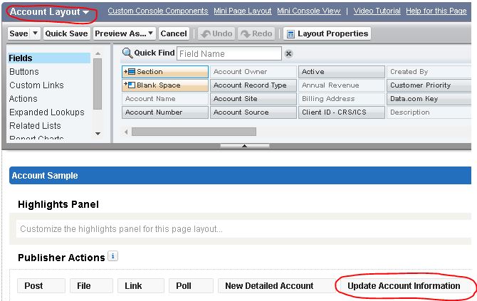The height and width of the screenshot is (301, 477).
Task: Select the Expanded Lookups palette category
Action: 47,112
